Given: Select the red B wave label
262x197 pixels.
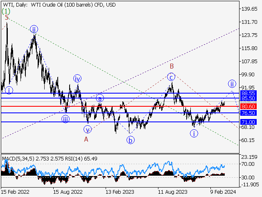Looking at the screenshot, I should tap(172, 66).
